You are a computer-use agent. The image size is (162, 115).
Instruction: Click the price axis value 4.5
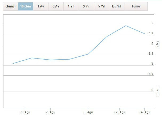tap(151, 74)
